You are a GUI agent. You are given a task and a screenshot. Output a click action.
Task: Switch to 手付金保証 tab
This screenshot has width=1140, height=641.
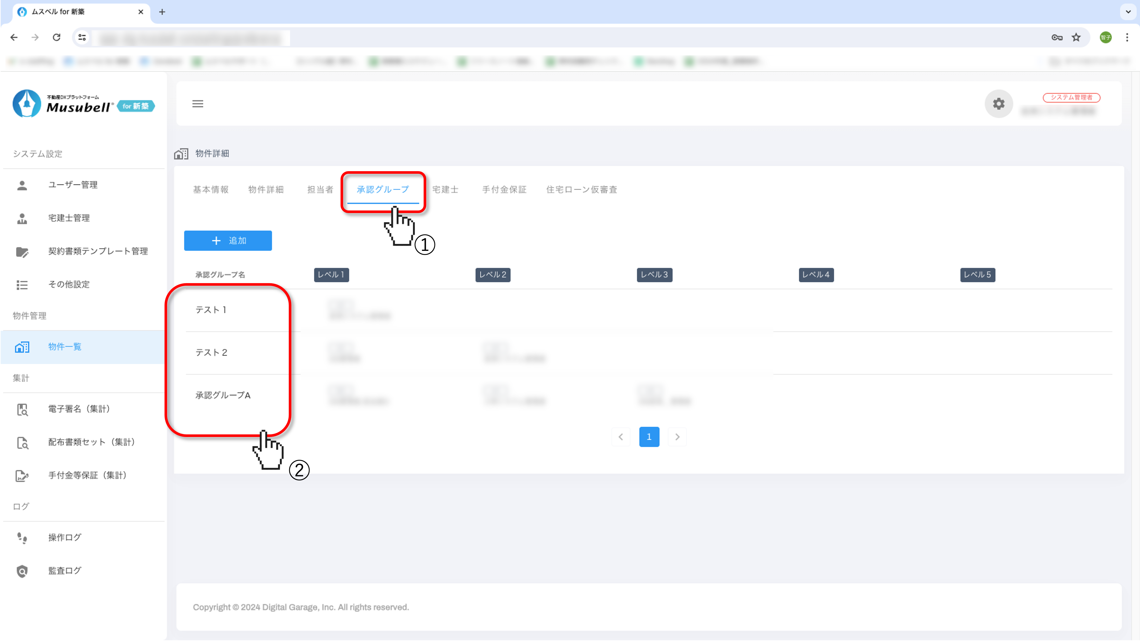(504, 189)
